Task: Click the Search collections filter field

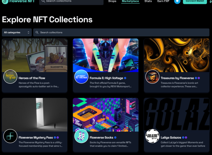Action: click(x=121, y=32)
